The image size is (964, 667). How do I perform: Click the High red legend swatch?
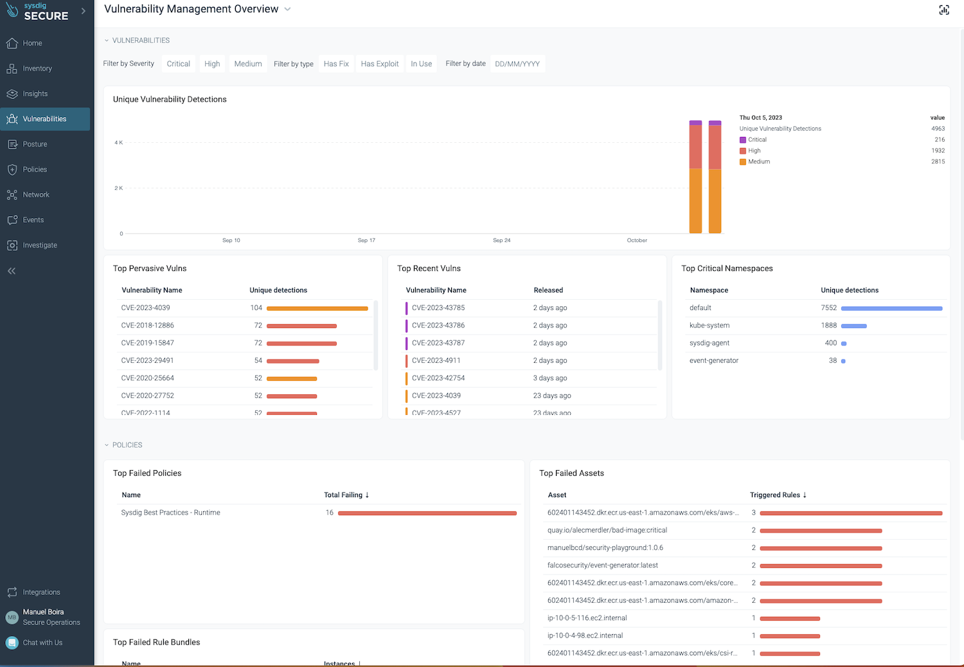(743, 151)
